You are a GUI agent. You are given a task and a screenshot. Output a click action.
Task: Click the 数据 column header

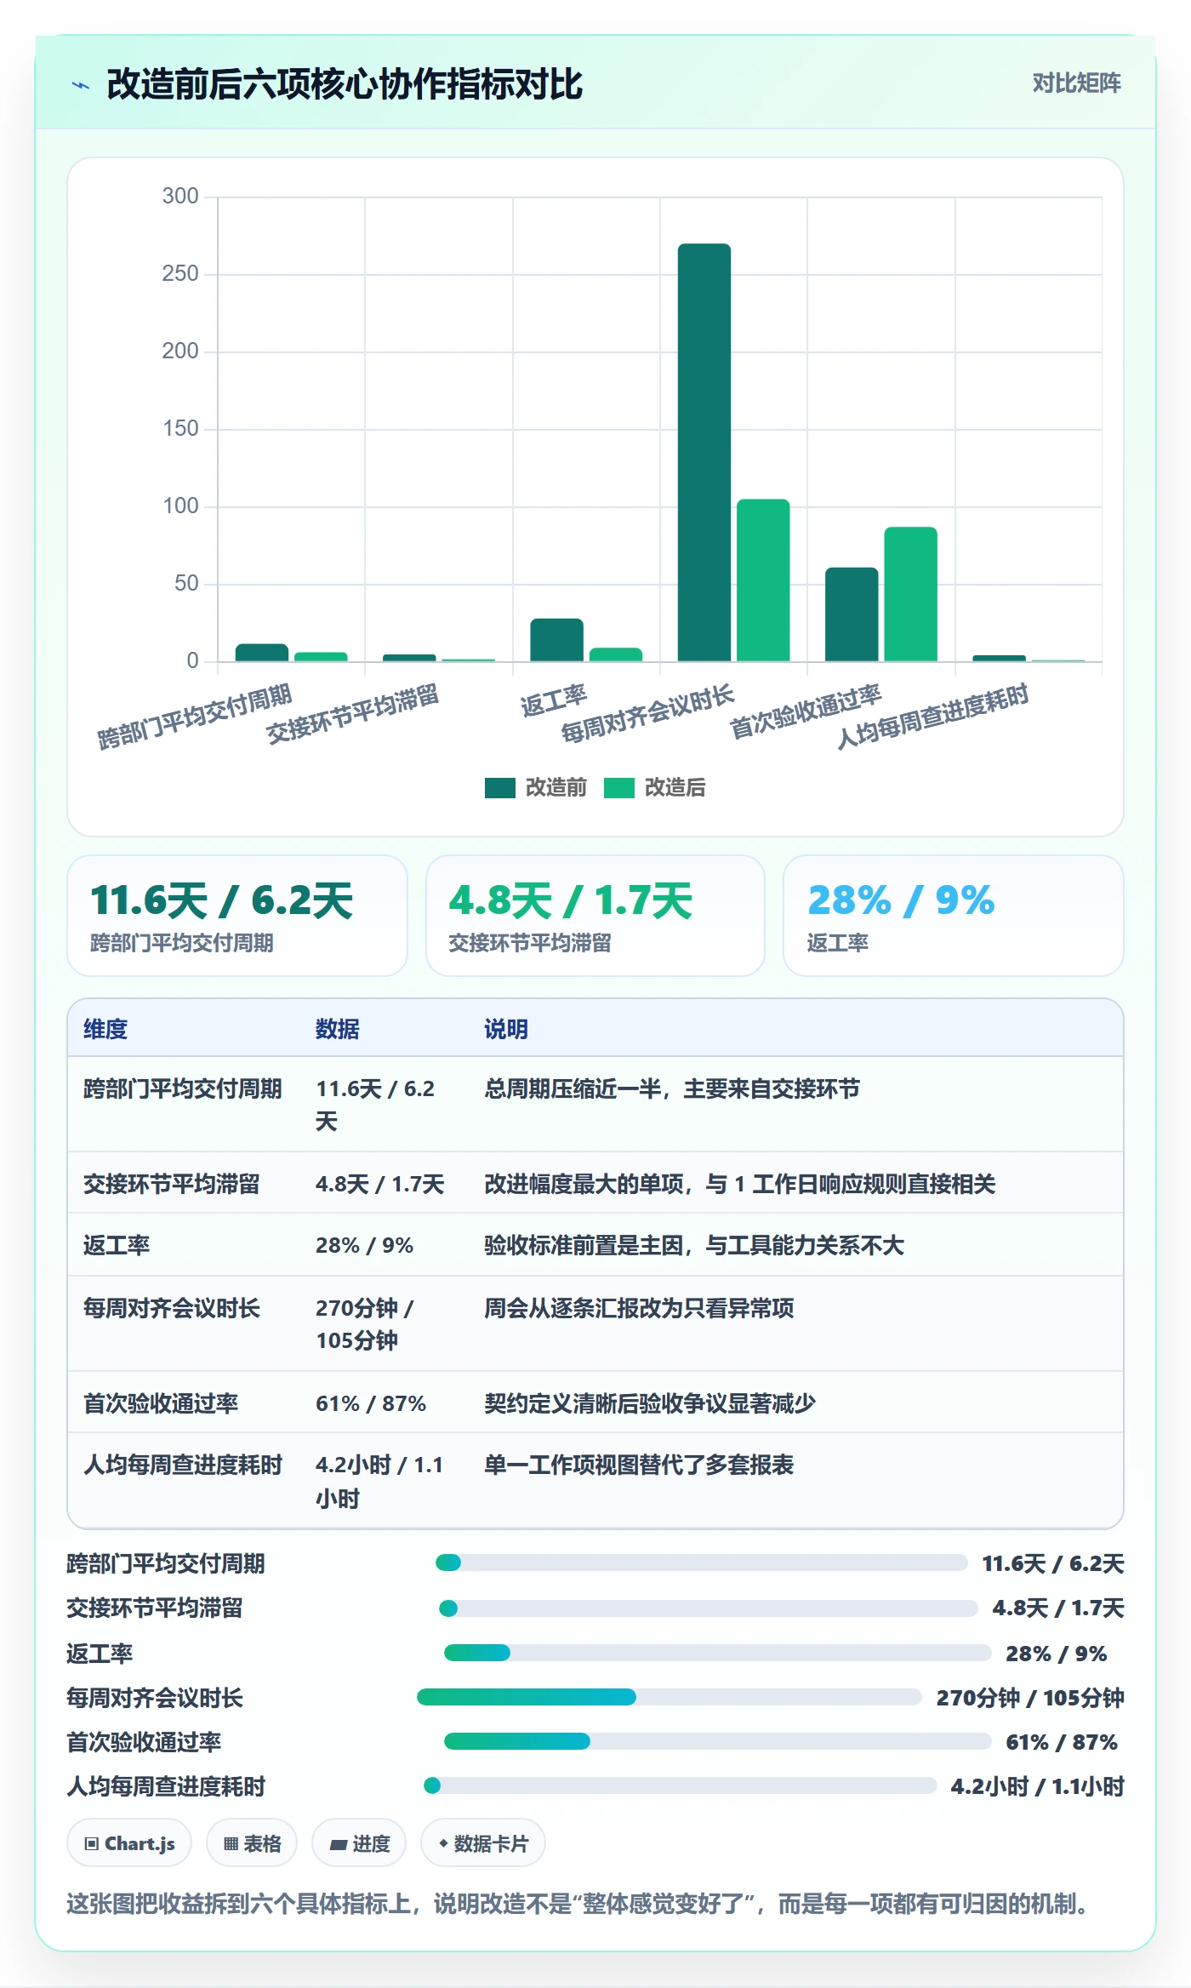point(338,1029)
